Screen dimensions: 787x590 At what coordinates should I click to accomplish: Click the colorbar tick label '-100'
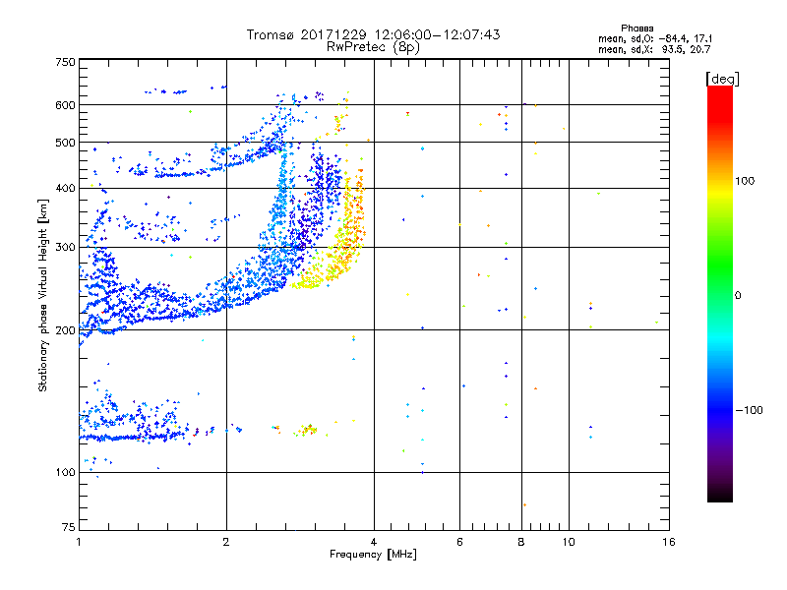pyautogui.click(x=749, y=410)
